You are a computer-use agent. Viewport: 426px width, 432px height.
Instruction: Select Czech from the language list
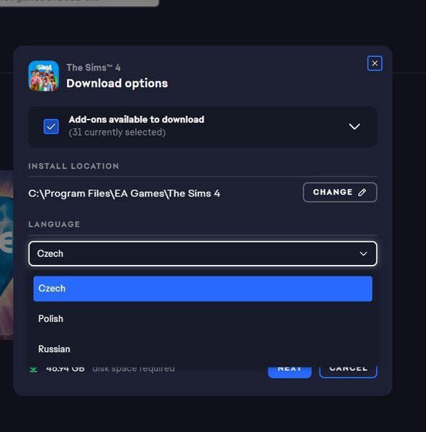point(203,289)
